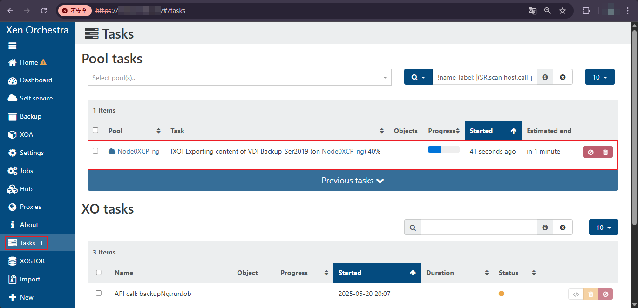
Task: Click the browser zoom magnifier icon
Action: tap(548, 10)
